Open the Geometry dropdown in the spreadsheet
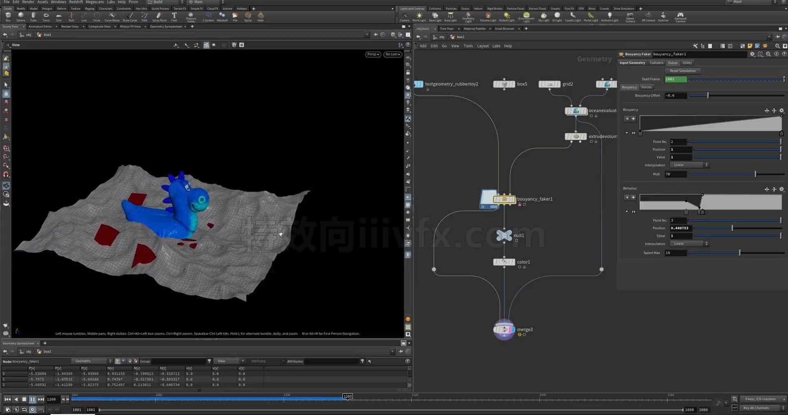This screenshot has width=788, height=415. pos(92,361)
